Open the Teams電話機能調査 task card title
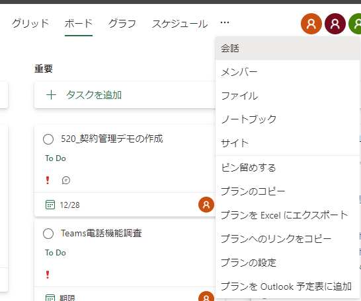 click(x=101, y=234)
